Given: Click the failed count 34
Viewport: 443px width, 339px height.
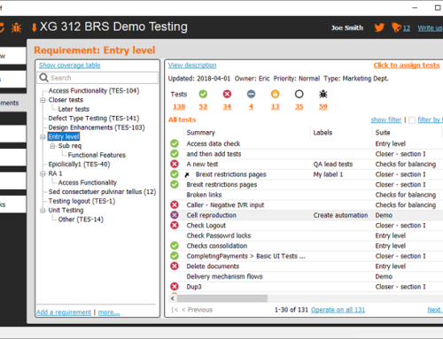Looking at the screenshot, I should pyautogui.click(x=227, y=107).
